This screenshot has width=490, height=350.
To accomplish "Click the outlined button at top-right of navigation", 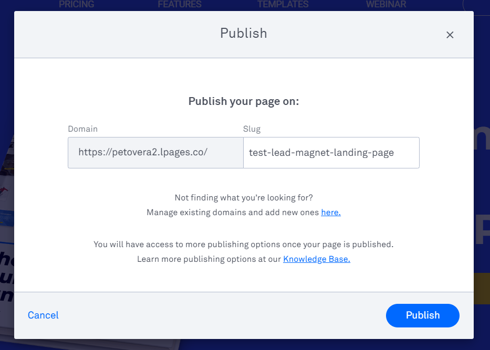I will (x=476, y=5).
